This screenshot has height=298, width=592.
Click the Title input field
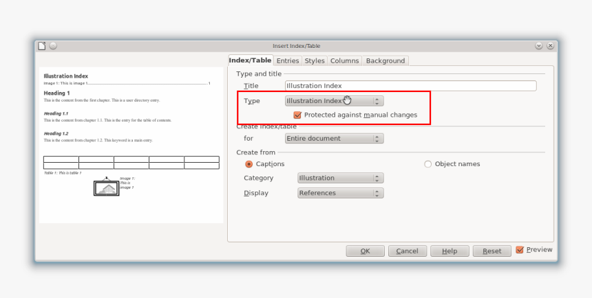(411, 86)
